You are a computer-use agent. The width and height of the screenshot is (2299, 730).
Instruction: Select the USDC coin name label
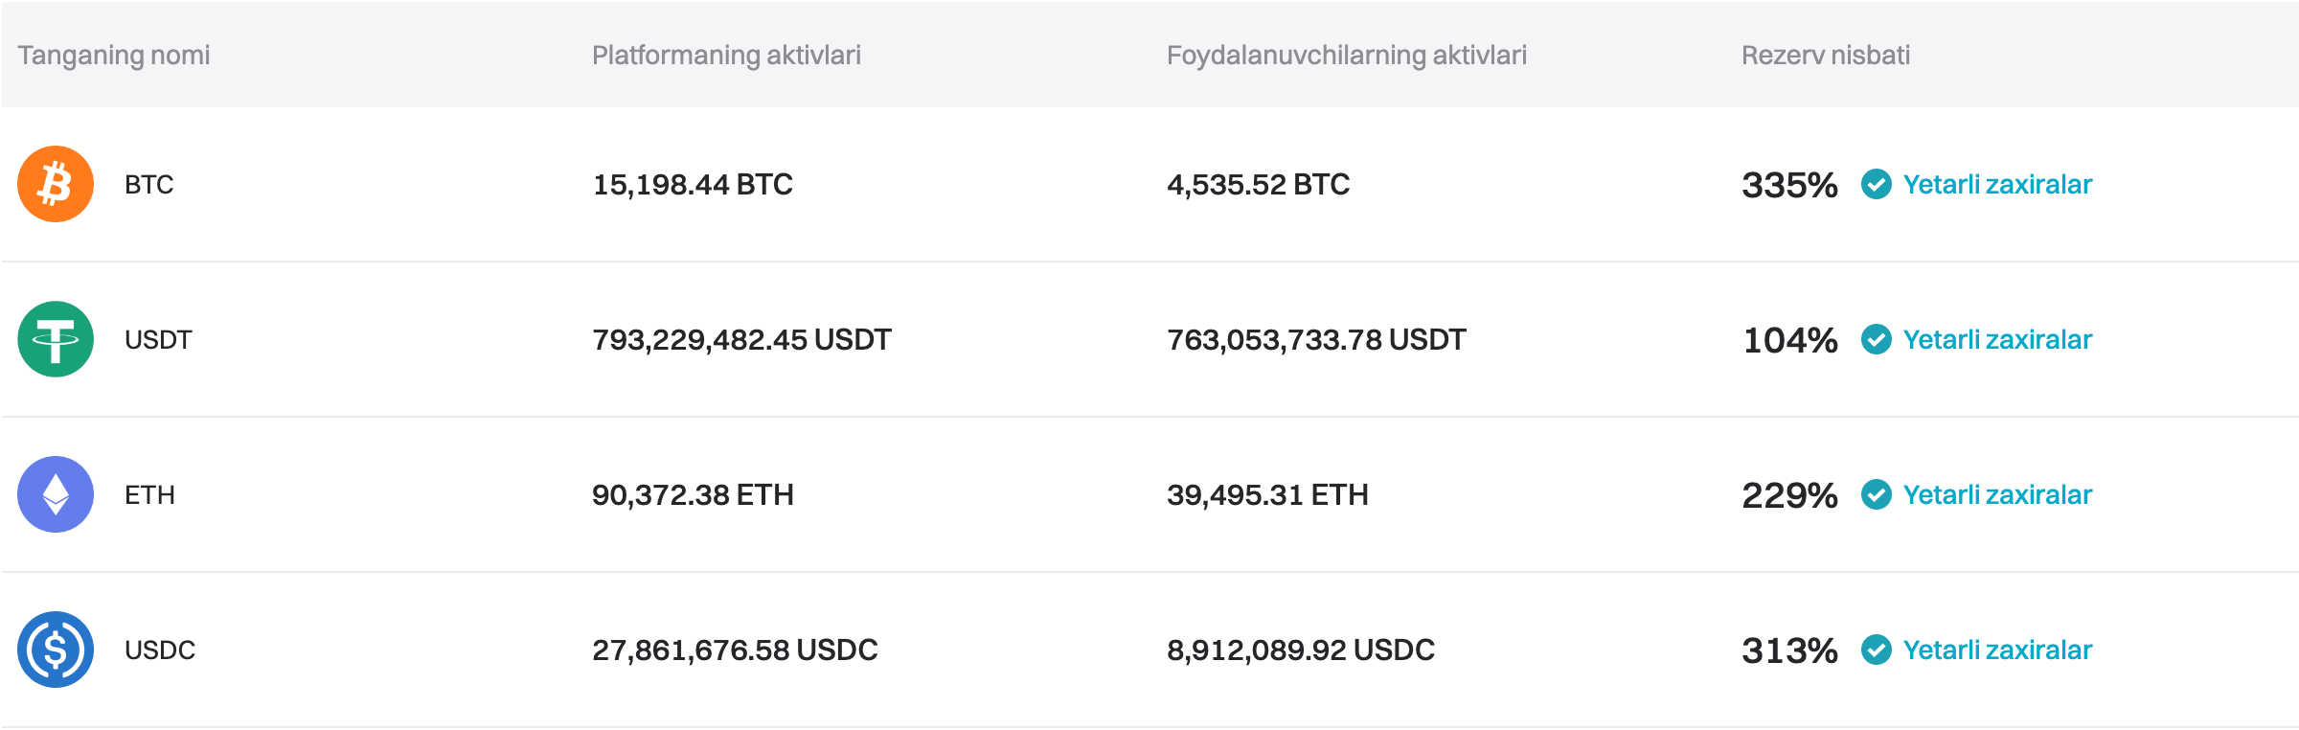(160, 650)
